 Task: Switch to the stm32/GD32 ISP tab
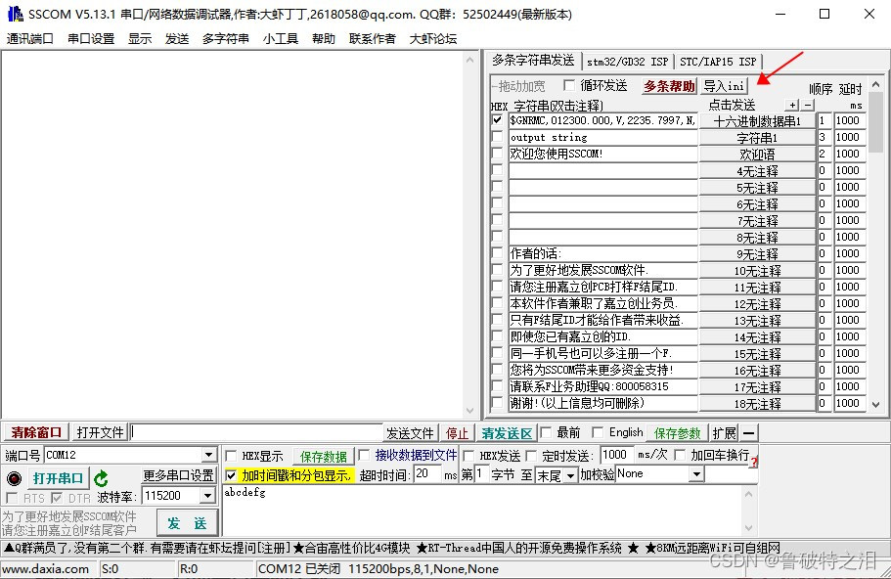pyautogui.click(x=628, y=61)
